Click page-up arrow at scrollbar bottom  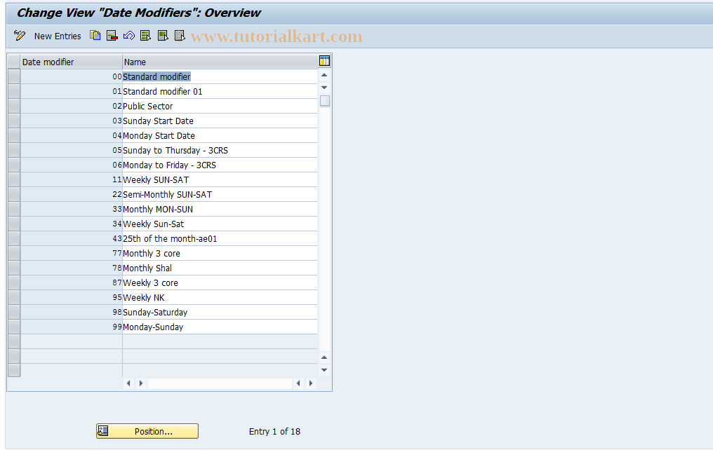(324, 357)
